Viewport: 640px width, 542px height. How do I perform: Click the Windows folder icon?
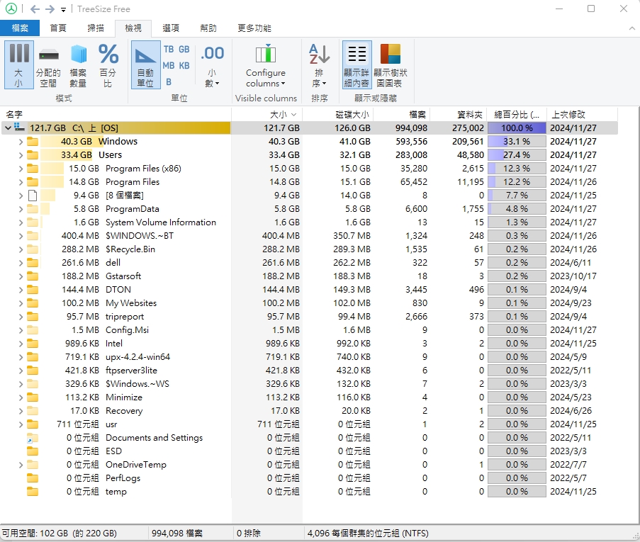click(x=33, y=142)
